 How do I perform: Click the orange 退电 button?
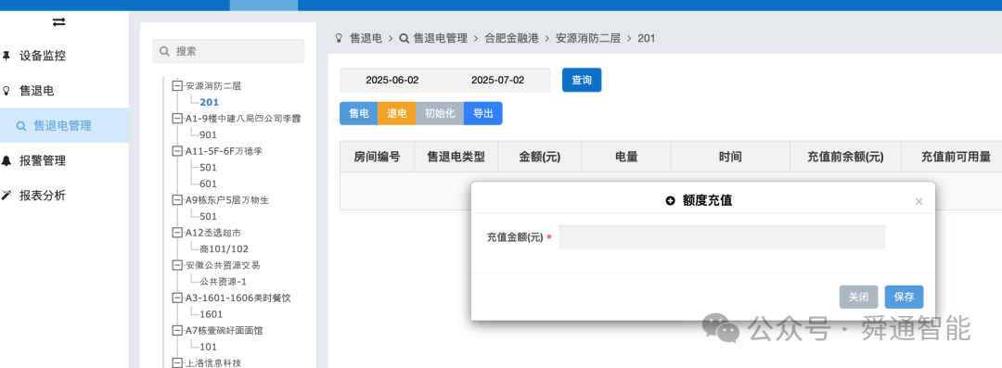pyautogui.click(x=397, y=114)
